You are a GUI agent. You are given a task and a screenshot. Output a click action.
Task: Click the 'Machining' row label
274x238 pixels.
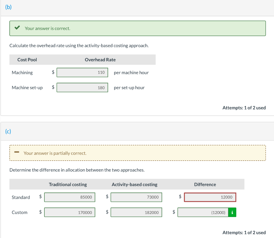22,73
